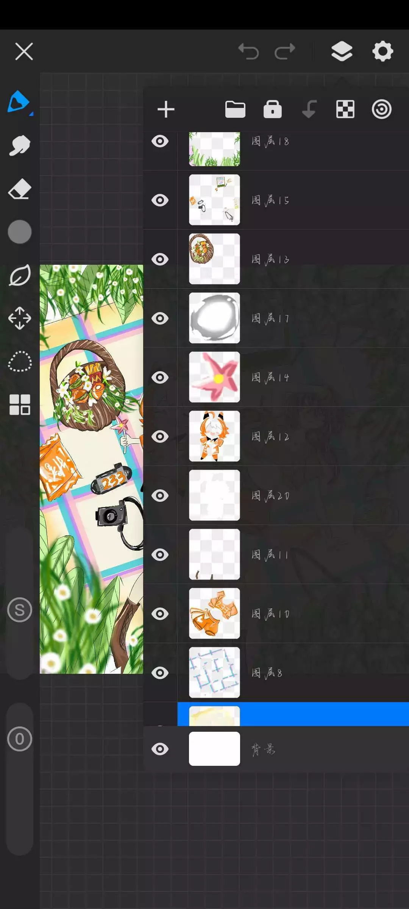The width and height of the screenshot is (409, 909).
Task: Lock the selected layer
Action: [273, 109]
